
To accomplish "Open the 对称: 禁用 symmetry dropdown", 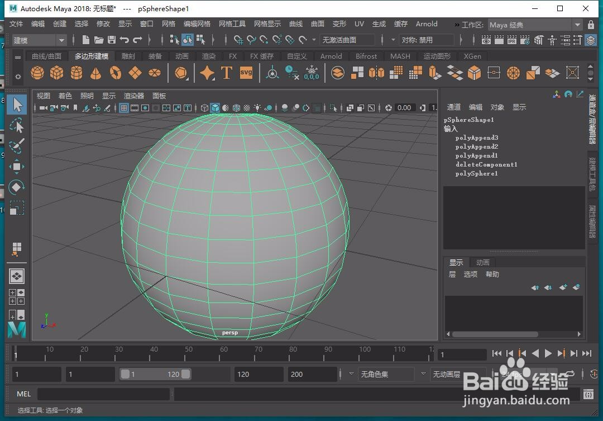I will (x=425, y=40).
